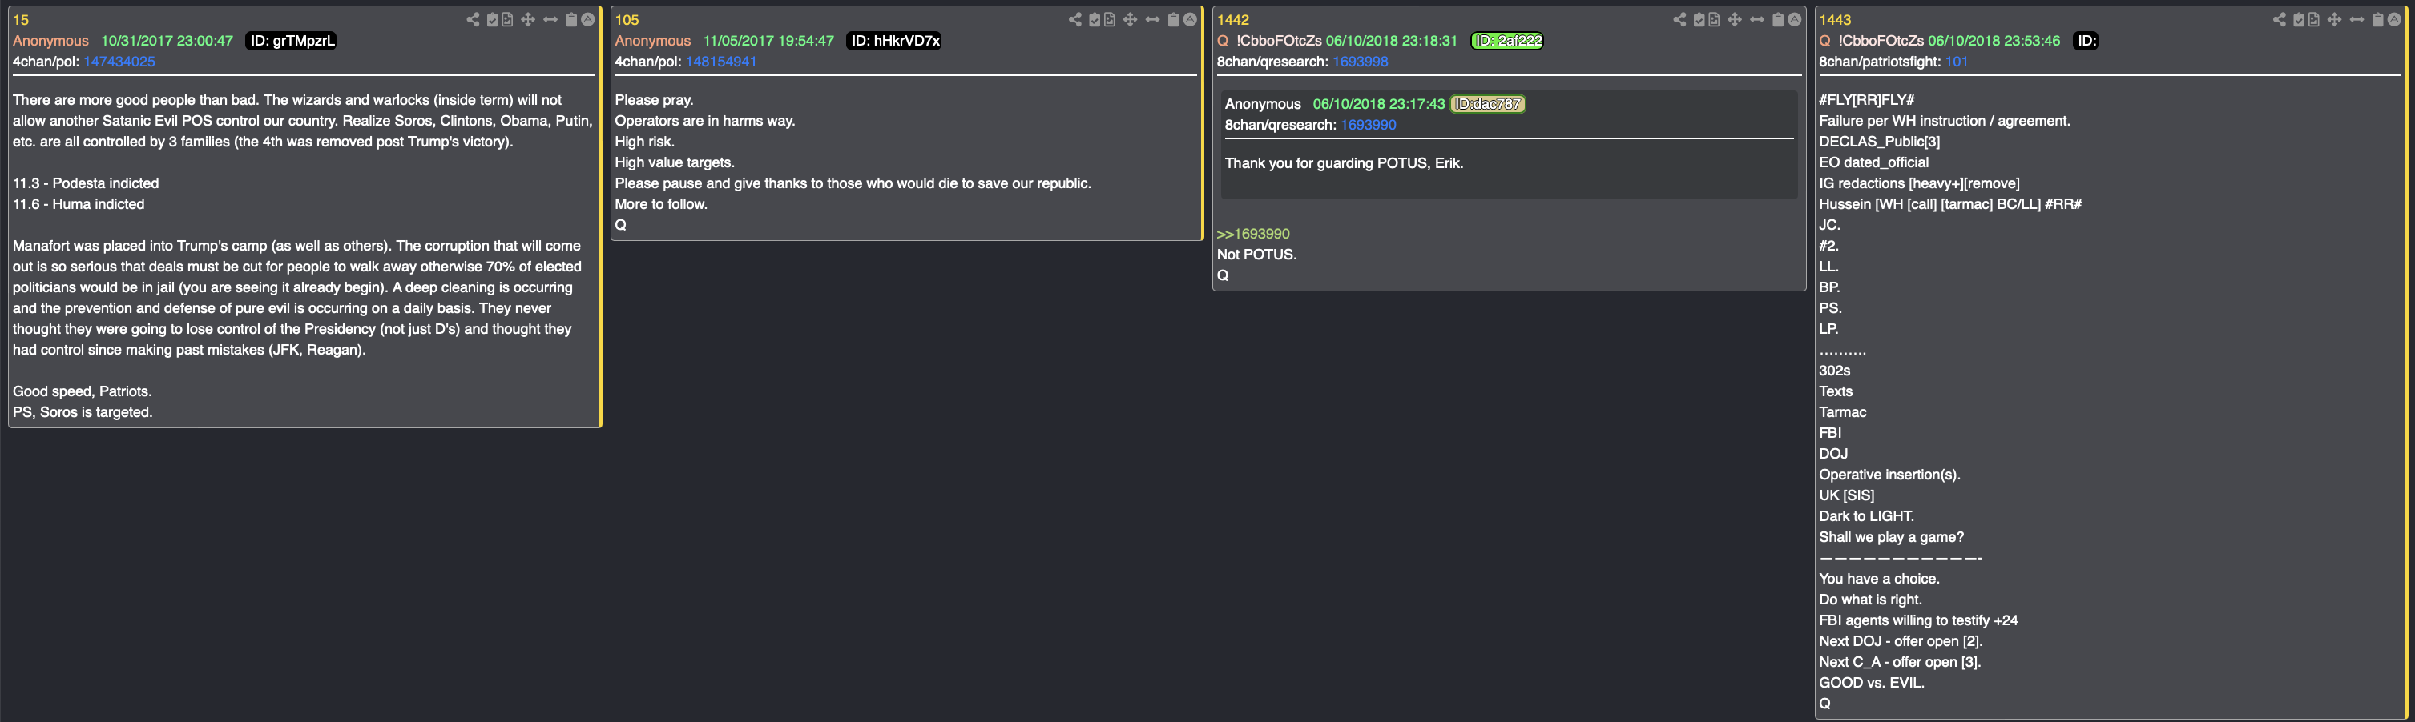This screenshot has width=2415, height=722.
Task: Click the plain clipboard icon on post 1443
Action: (x=2377, y=20)
